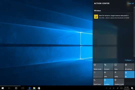Click the volume tray icon
This screenshot has height=90, width=135.
114,88
